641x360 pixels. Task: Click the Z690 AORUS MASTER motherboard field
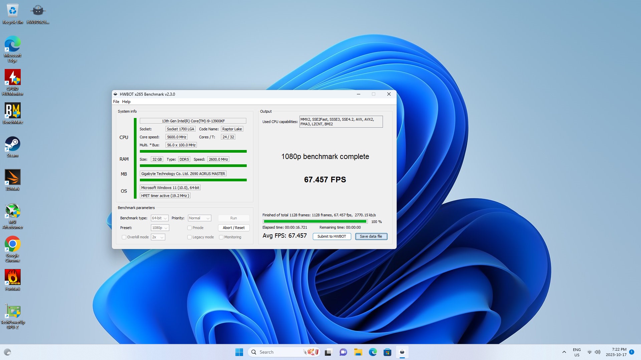click(x=183, y=174)
